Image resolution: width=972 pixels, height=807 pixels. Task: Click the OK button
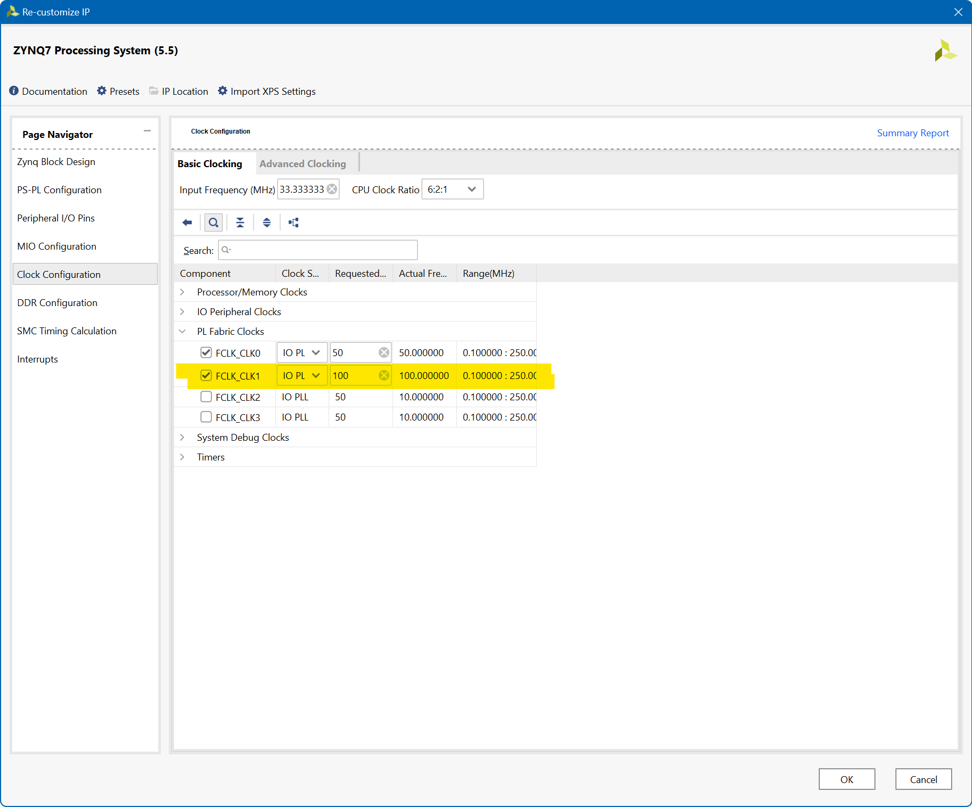847,779
